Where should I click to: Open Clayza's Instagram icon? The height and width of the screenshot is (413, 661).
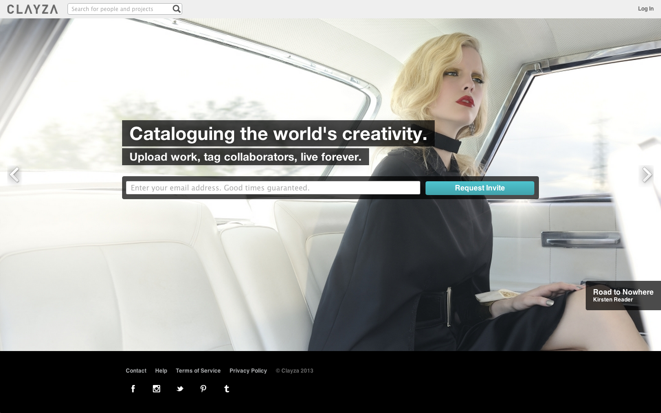tap(157, 389)
